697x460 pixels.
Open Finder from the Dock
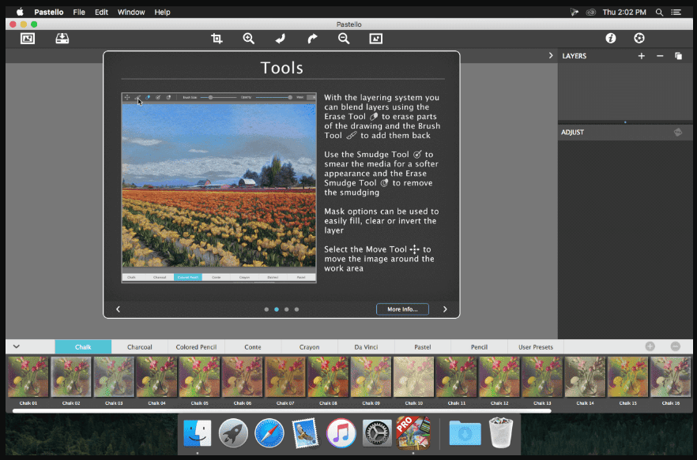198,433
